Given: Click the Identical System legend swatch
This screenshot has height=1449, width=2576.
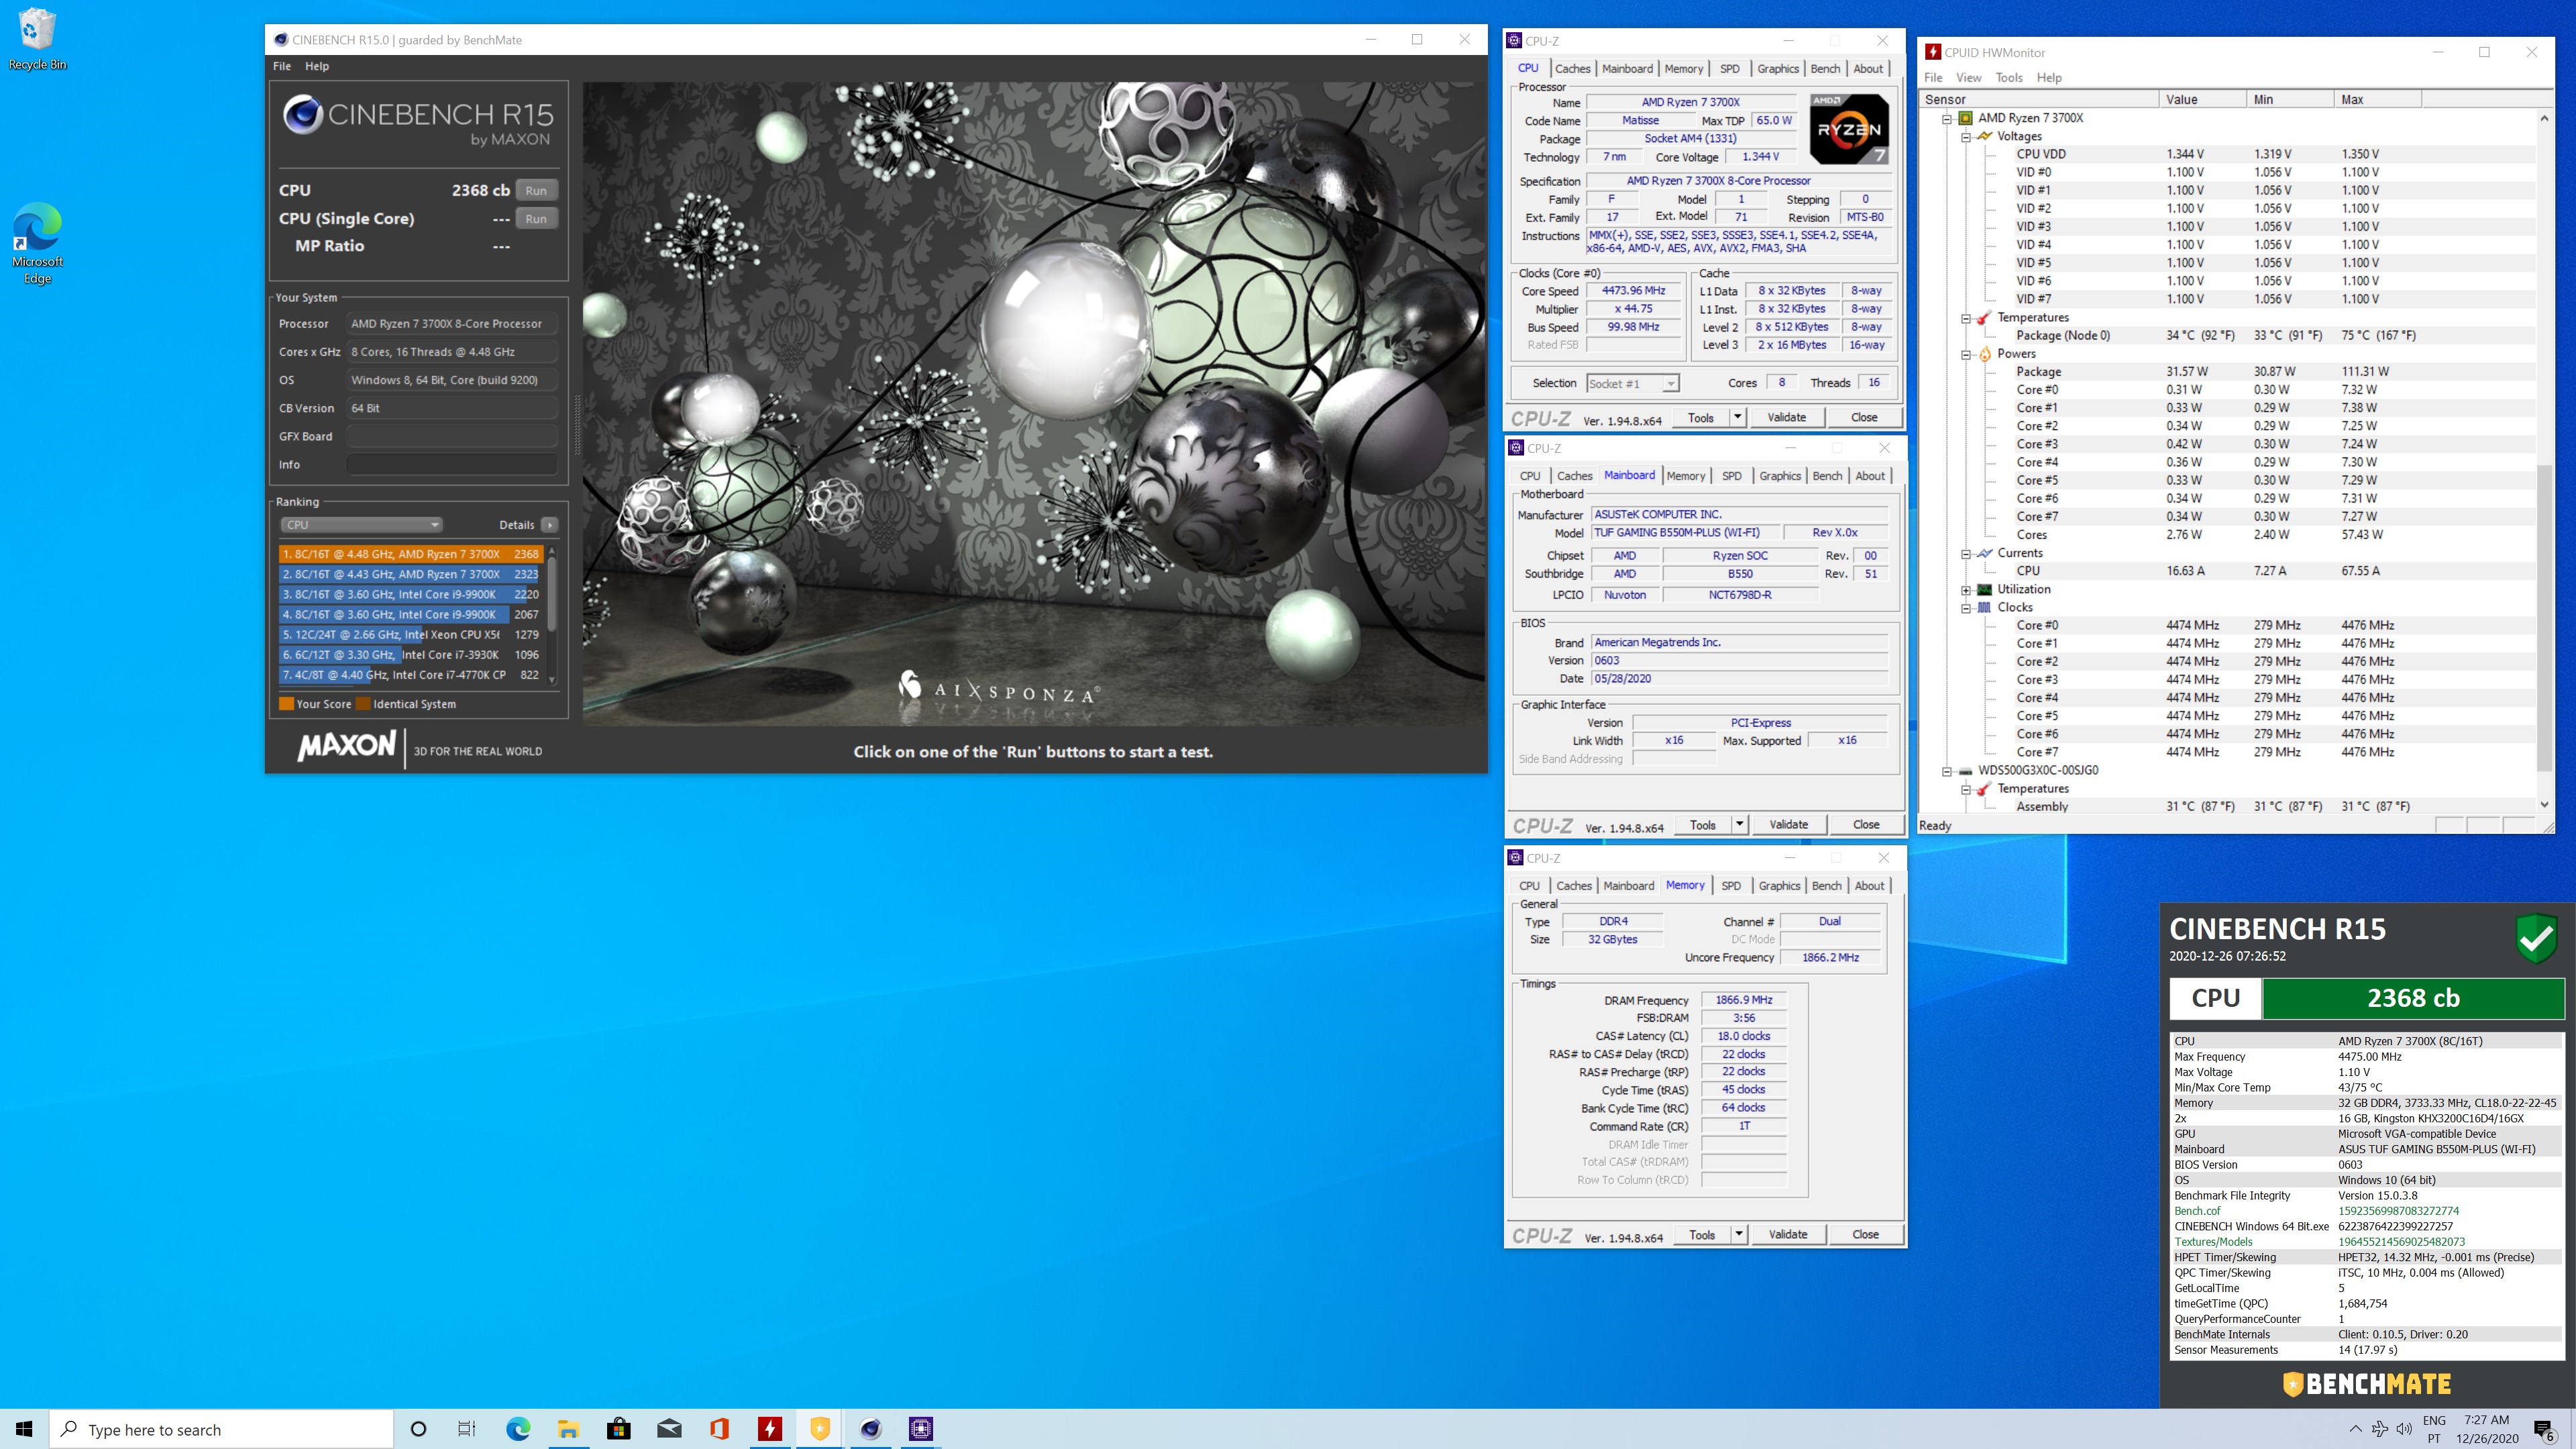Looking at the screenshot, I should 363,704.
